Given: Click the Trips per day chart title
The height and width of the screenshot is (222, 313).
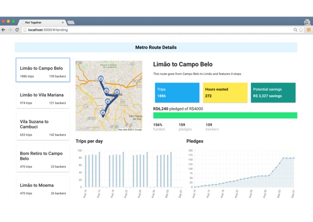Looking at the screenshot, I should click(x=89, y=141).
